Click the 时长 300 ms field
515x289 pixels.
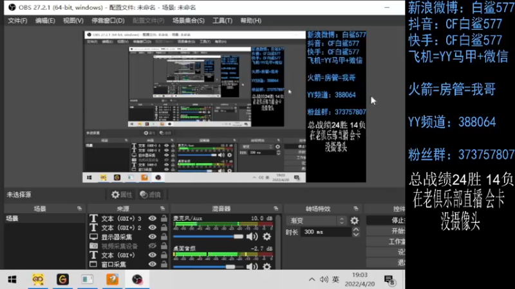point(326,232)
